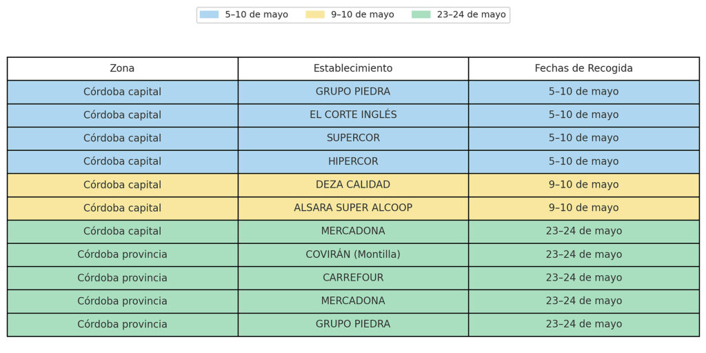The width and height of the screenshot is (706, 353).
Task: Click the EL CORTE INGLÉS cell
Action: (353, 115)
